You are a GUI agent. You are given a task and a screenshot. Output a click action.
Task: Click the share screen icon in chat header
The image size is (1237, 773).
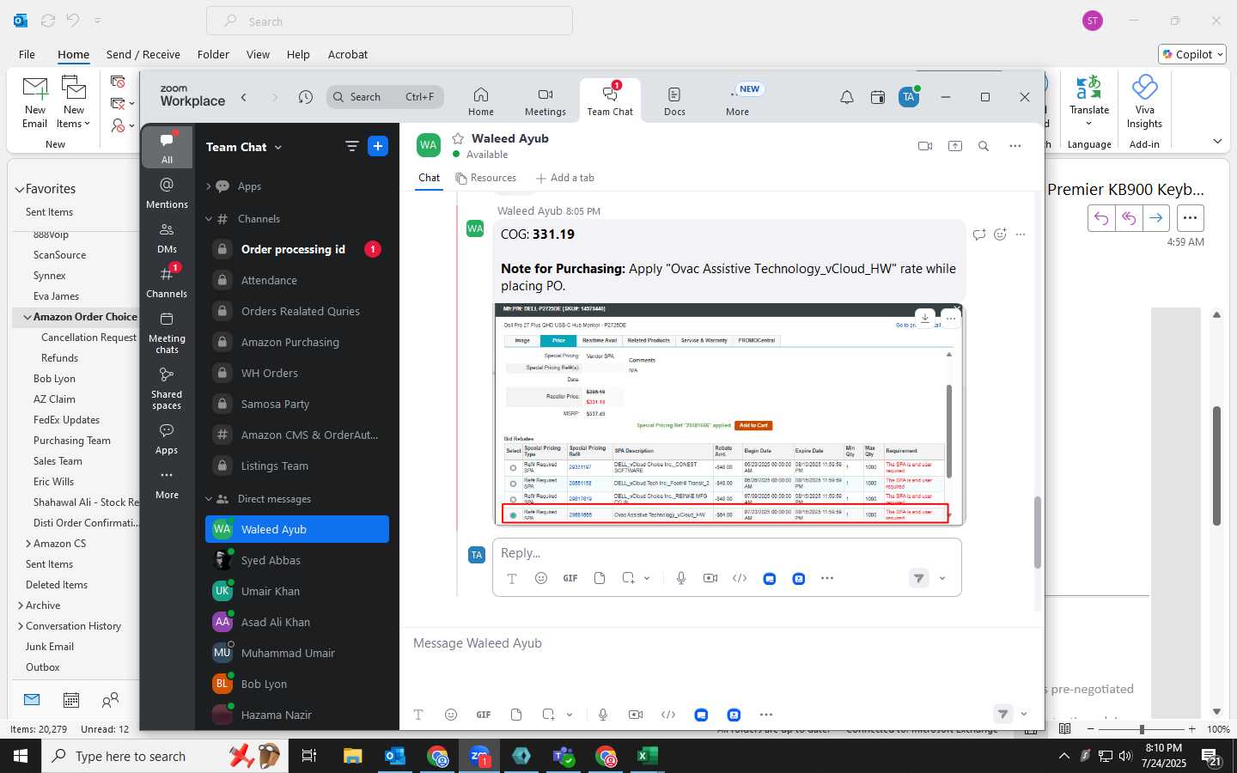pos(954,146)
